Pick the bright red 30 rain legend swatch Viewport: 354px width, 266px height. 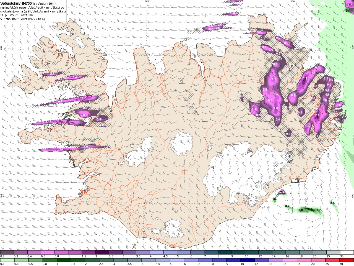347,260
